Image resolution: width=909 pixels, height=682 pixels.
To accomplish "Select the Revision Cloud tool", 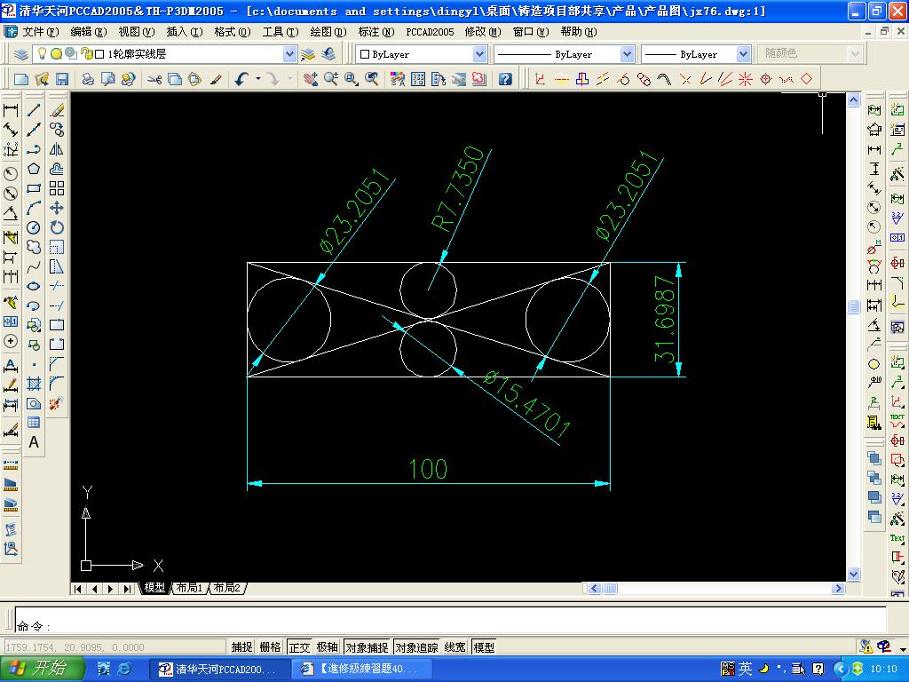I will [34, 247].
